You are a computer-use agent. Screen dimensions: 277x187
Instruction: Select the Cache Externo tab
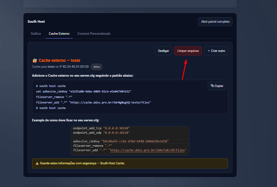pyautogui.click(x=59, y=34)
